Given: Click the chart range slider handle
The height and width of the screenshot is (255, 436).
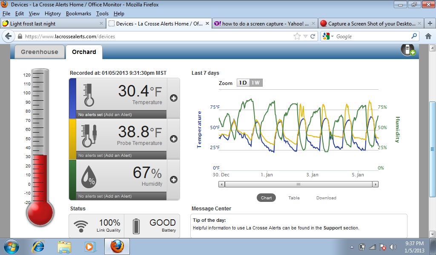Looking at the screenshot, I should coord(298,184).
